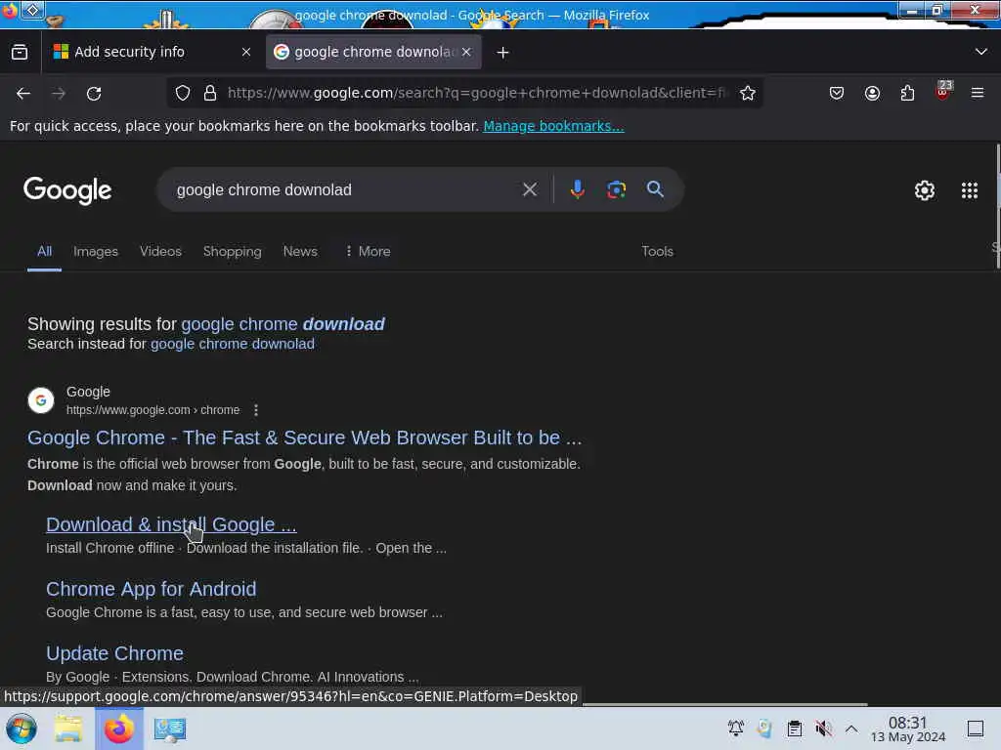This screenshot has width=1001, height=750.
Task: Select the All results tab
Action: click(44, 251)
